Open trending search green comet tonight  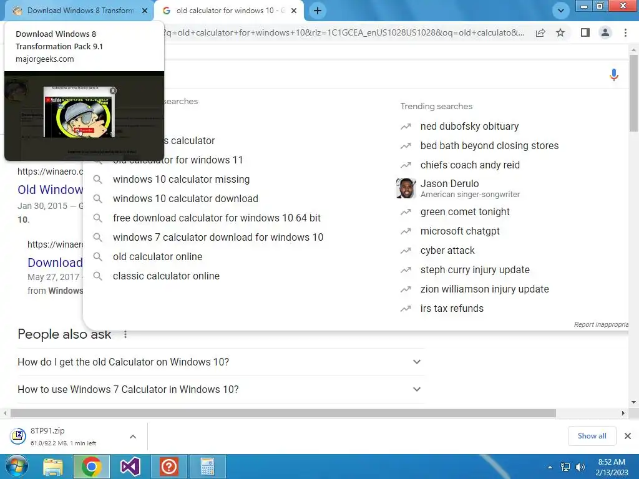465,212
